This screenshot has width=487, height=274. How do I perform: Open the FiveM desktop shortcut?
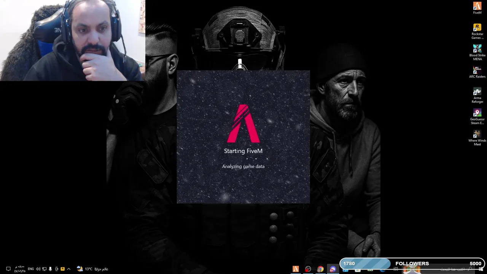(477, 8)
